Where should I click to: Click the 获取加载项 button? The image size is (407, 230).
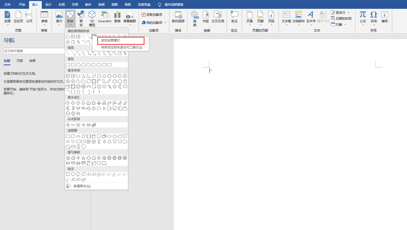click(x=152, y=15)
